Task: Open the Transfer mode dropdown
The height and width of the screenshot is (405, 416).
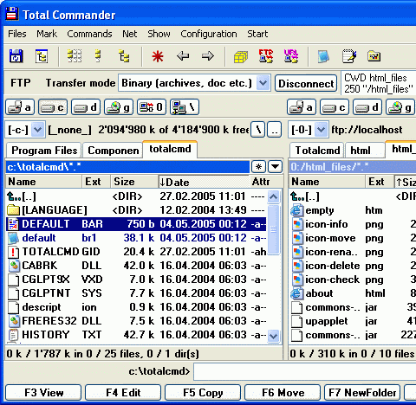Action: click(263, 83)
